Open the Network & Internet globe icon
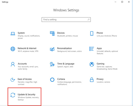Screen dimensions: 133x106 click(13, 49)
